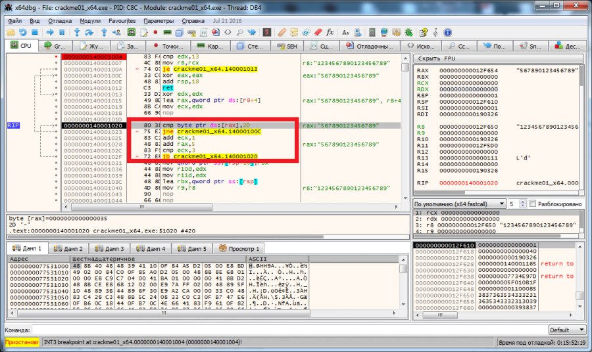Open Functions list via fx icon
Viewport: 592px width, 352px height.
point(330,32)
